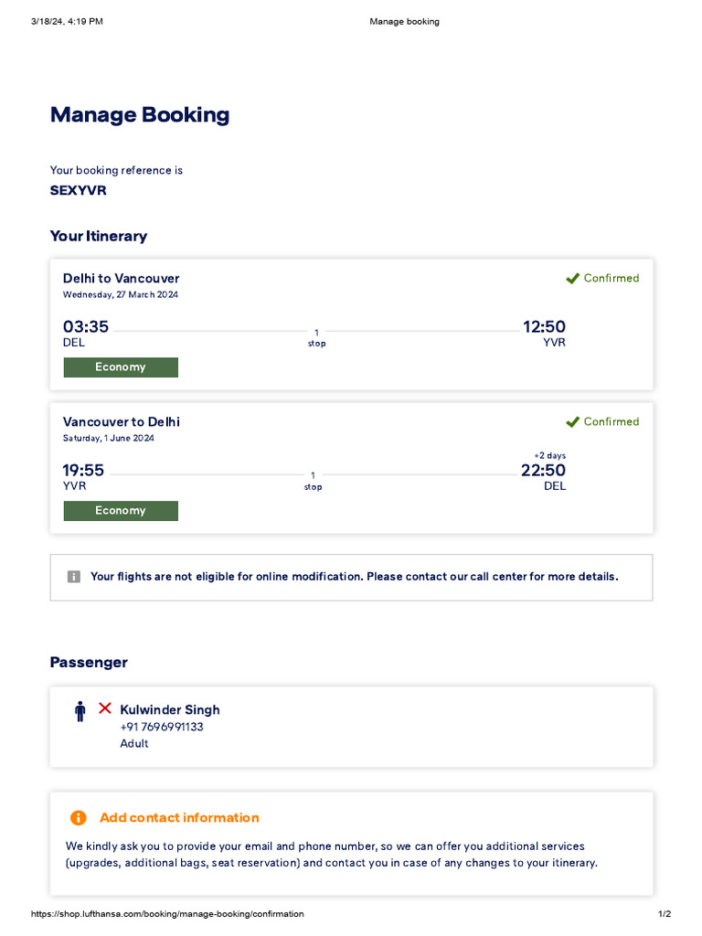This screenshot has width=702, height=936.
Task: Click the green Confirmed checkmark for Delhi to Vancouver
Action: click(x=573, y=278)
